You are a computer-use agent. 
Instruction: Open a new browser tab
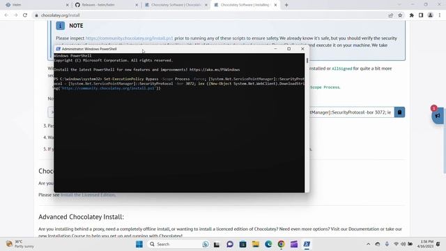pyautogui.click(x=286, y=5)
